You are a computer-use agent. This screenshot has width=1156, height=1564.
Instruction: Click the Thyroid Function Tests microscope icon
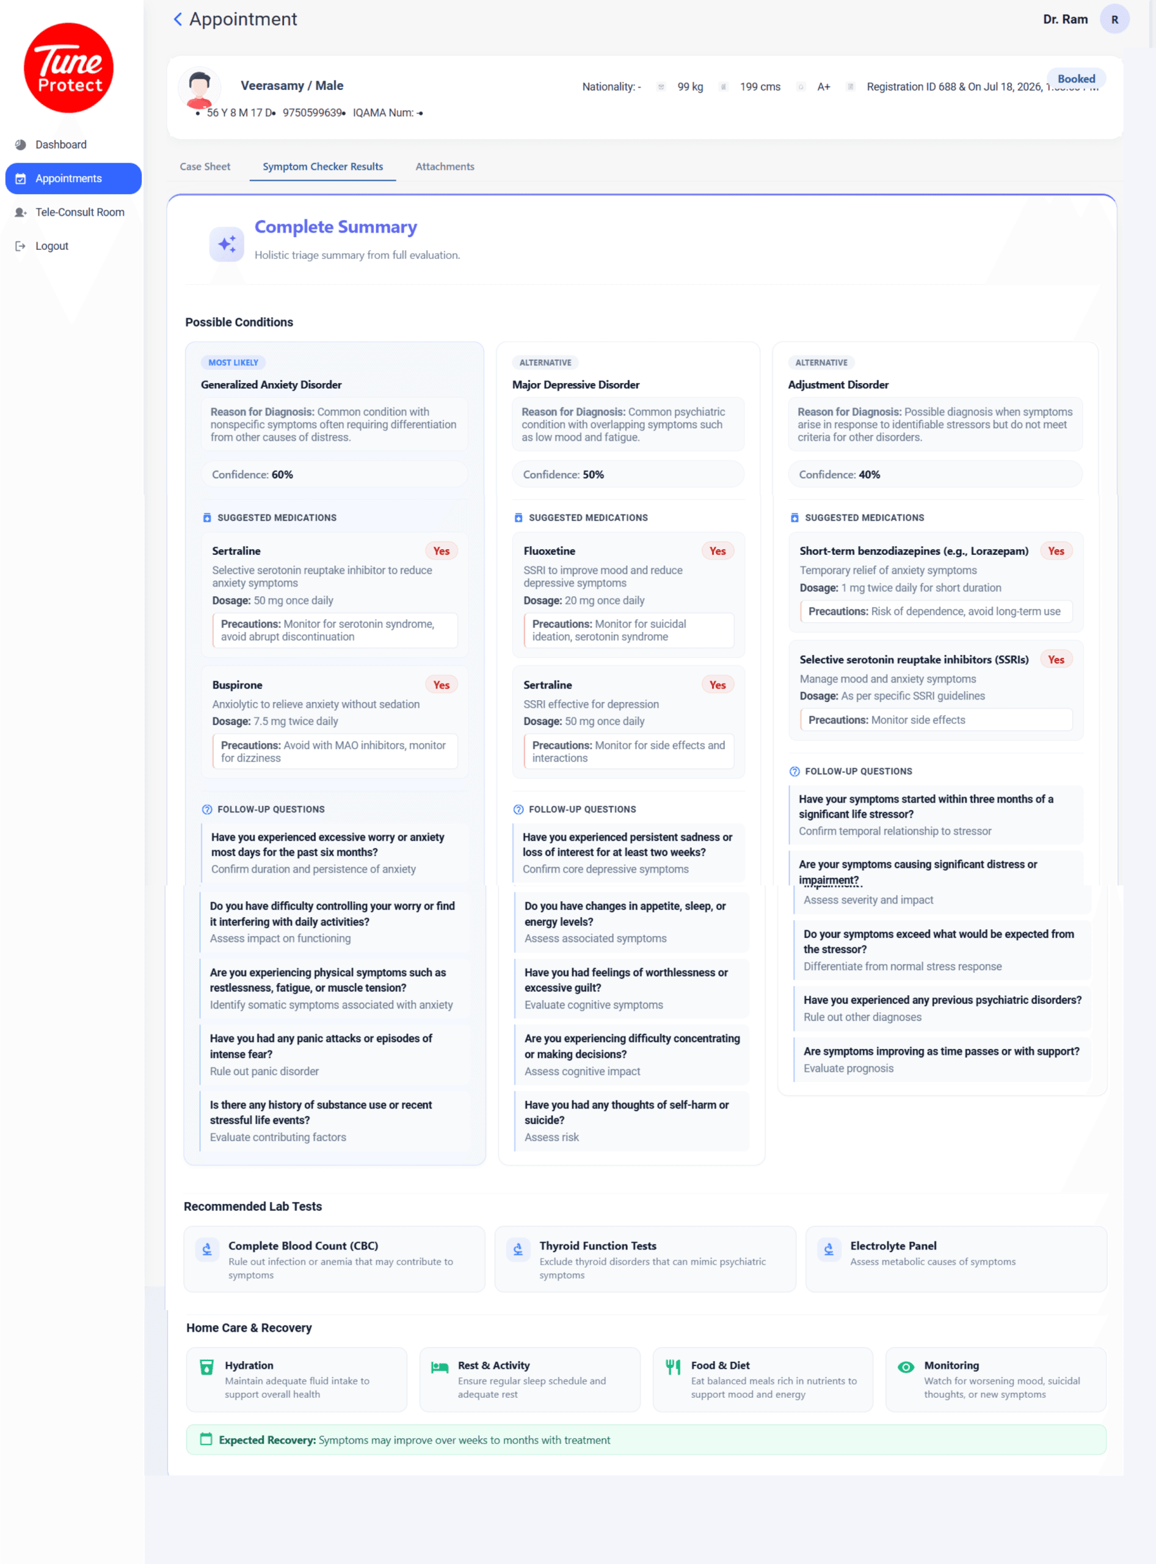(518, 1249)
